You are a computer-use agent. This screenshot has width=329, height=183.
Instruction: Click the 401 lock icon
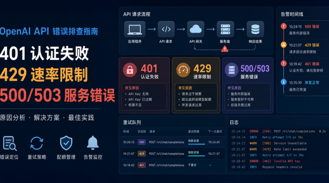130,70
